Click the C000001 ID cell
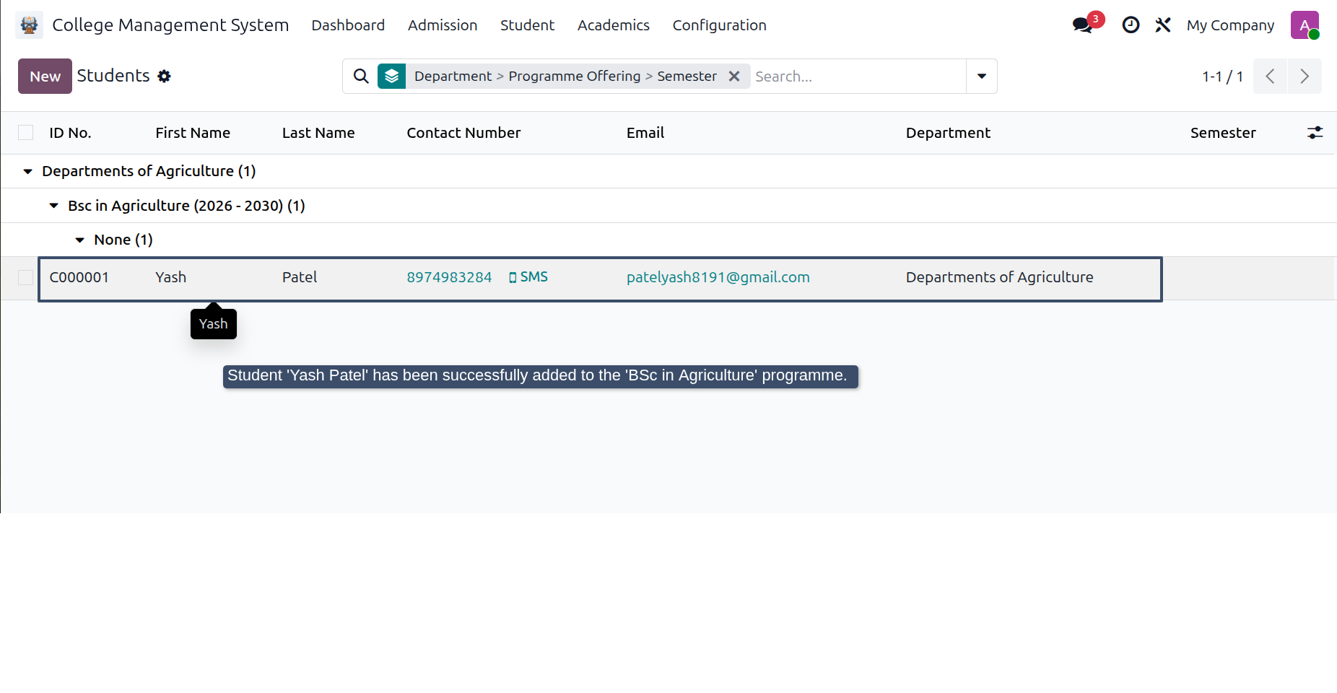Screen dimensions: 1337x693 click(x=79, y=277)
